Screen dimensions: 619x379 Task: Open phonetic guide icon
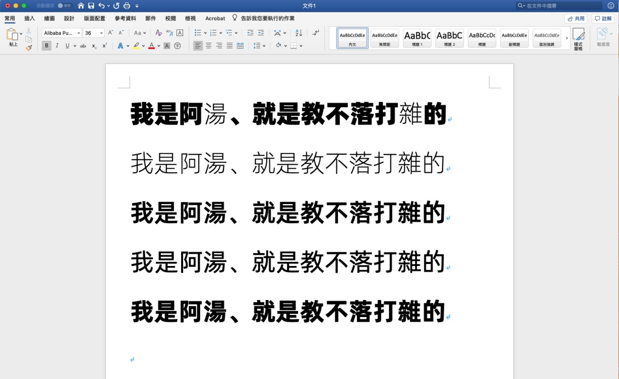169,32
